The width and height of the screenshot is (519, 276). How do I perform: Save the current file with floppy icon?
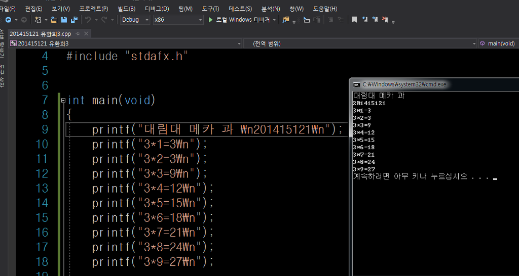click(x=64, y=20)
